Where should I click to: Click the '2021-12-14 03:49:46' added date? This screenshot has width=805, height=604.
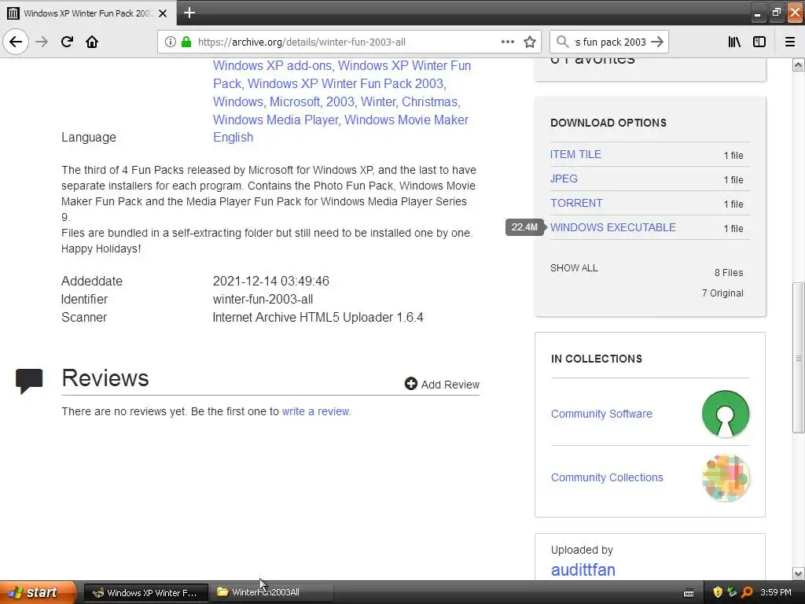pyautogui.click(x=271, y=281)
